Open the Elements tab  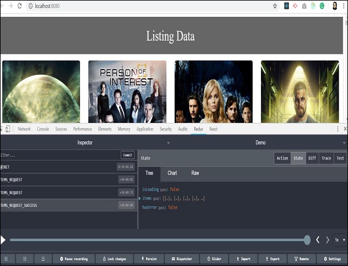105,129
